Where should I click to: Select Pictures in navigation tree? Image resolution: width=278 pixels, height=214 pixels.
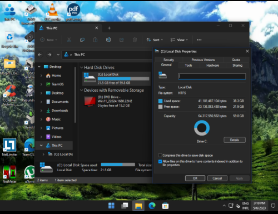point(54,128)
